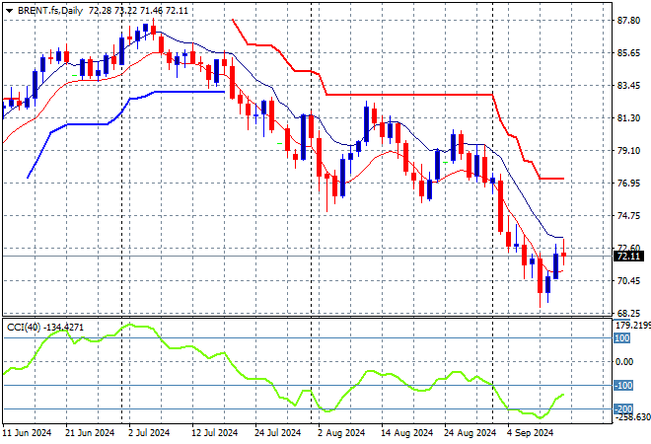Image resolution: width=651 pixels, height=444 pixels.
Task: Select the 24 Jul 2024 date label
Action: pyautogui.click(x=277, y=433)
